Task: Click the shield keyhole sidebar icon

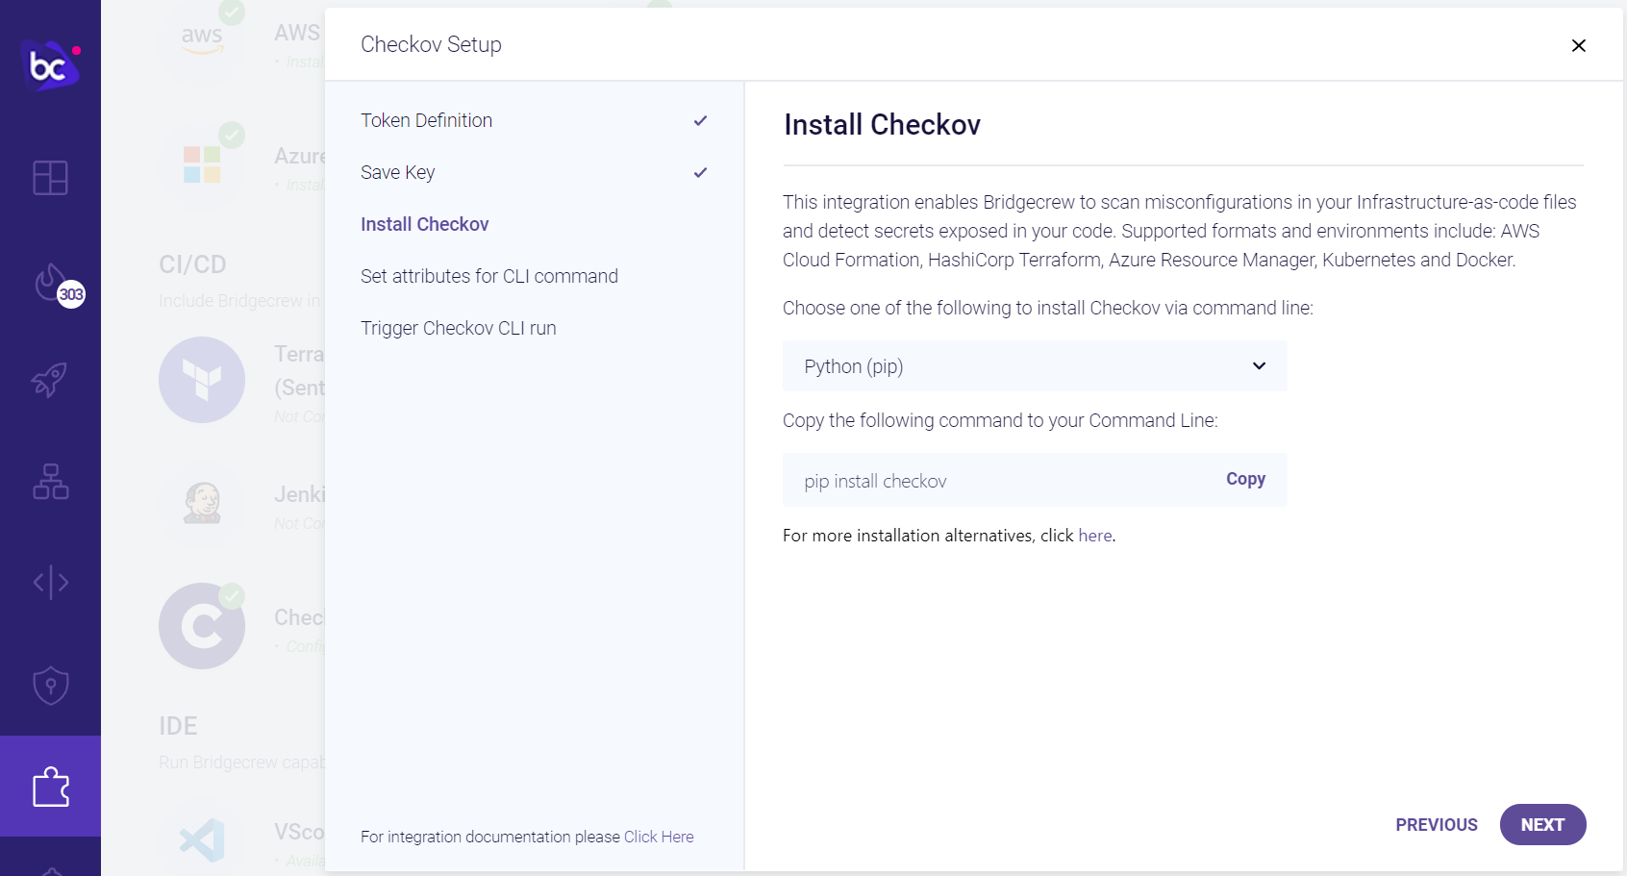Action: click(x=50, y=686)
